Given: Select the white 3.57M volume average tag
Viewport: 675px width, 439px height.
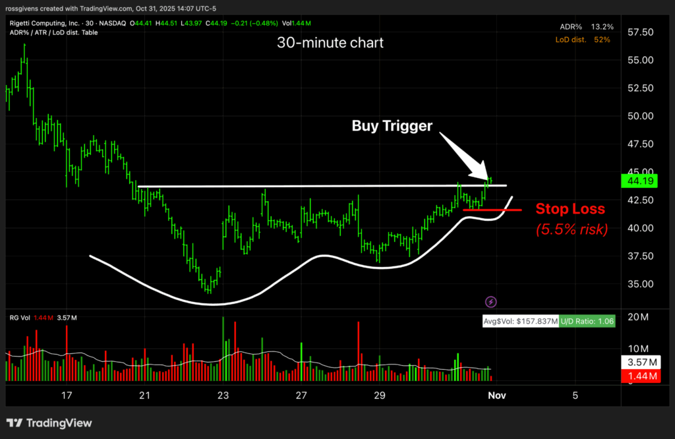Looking at the screenshot, I should coord(640,363).
